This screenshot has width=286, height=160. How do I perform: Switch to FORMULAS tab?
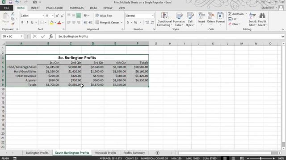coord(76,8)
